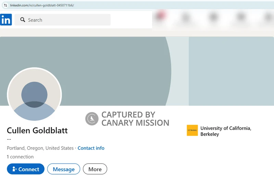Click the Connect button
The width and height of the screenshot is (274, 181).
tap(26, 169)
